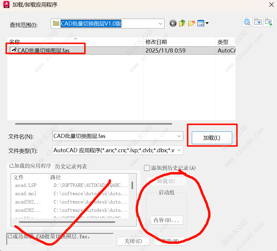Create a new folder via toolbar icon
The height and width of the screenshot is (251, 277).
(191, 23)
